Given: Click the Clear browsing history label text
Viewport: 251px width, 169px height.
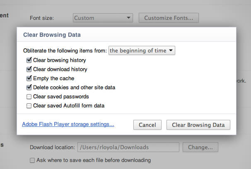Looking at the screenshot, I should tap(60, 60).
